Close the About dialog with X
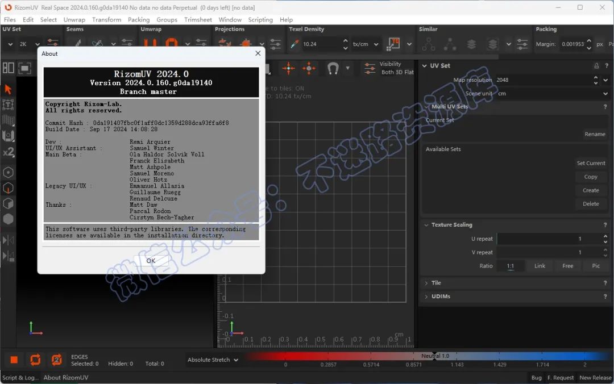 pyautogui.click(x=258, y=53)
